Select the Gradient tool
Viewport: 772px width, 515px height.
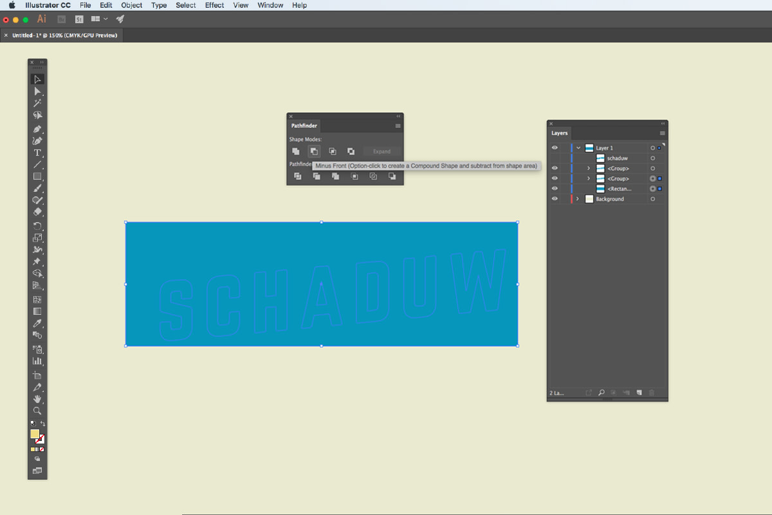tap(37, 311)
